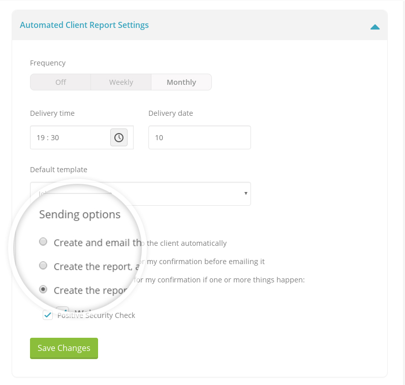Collapse the settings panel with the arrow
This screenshot has width=405, height=385.
[x=375, y=26]
